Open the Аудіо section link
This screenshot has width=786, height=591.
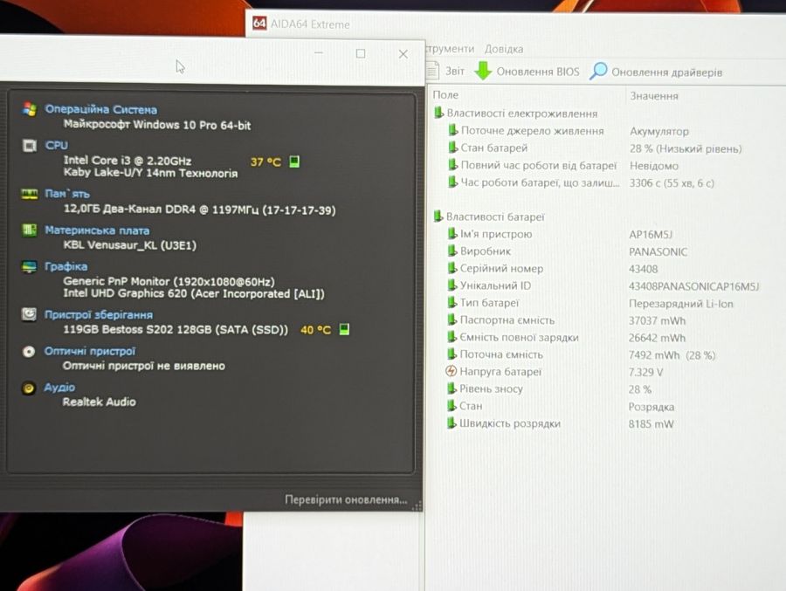point(59,387)
